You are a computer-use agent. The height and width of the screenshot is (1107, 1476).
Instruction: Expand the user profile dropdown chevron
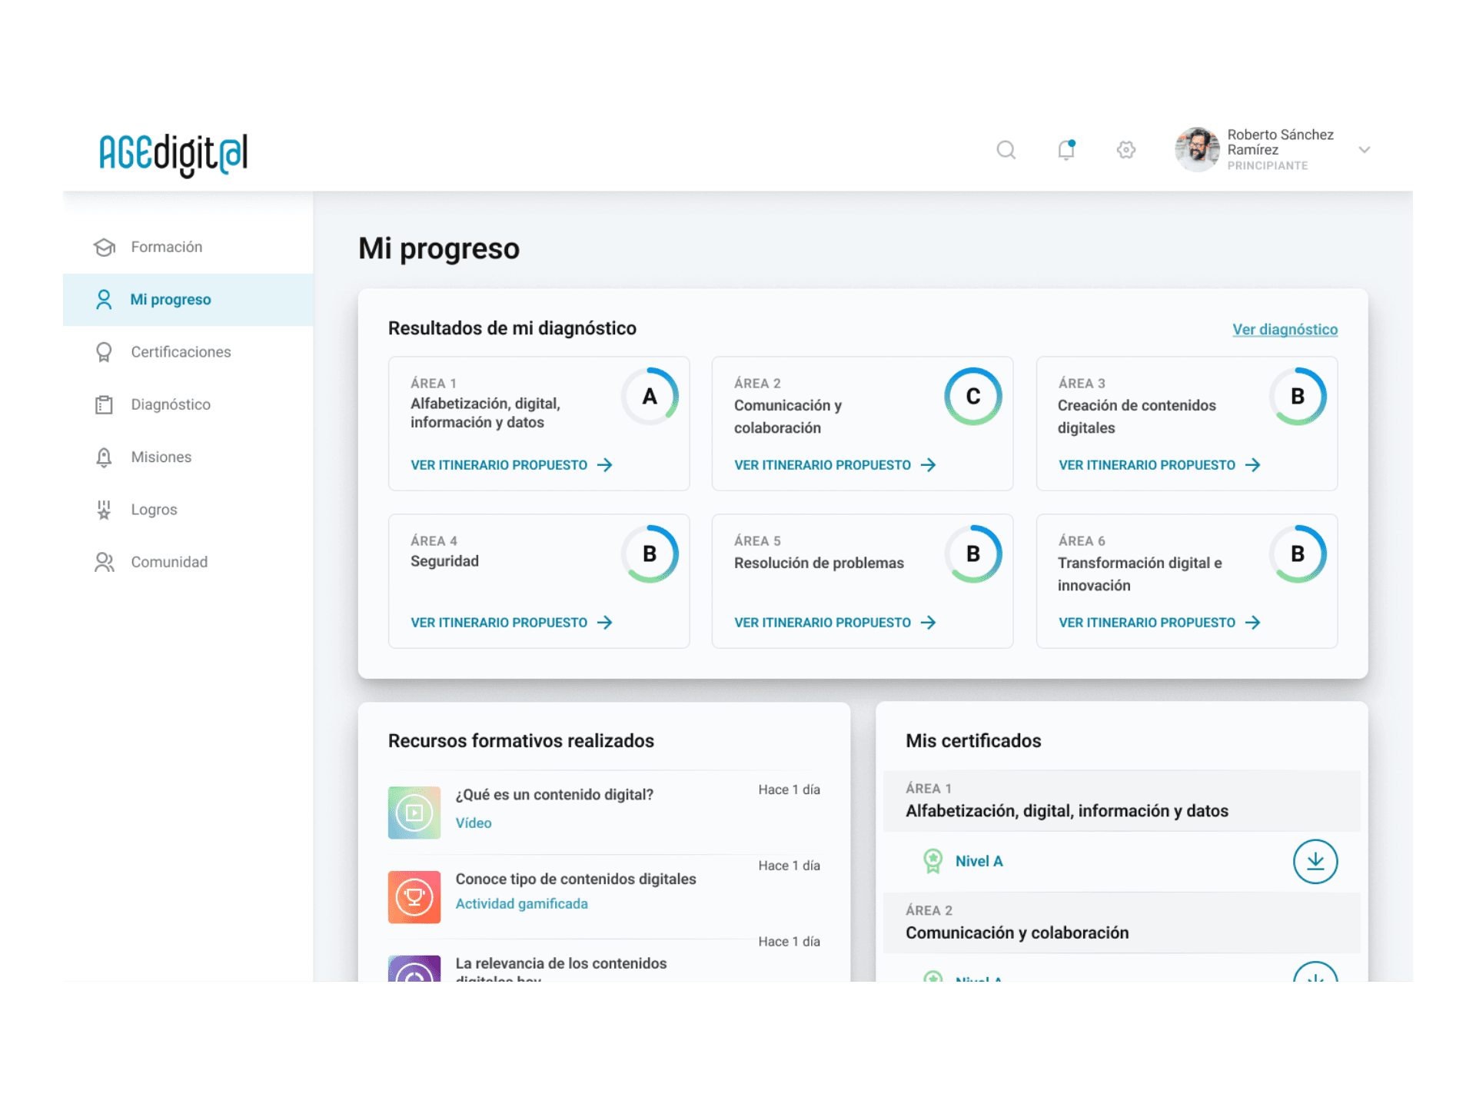click(1364, 150)
